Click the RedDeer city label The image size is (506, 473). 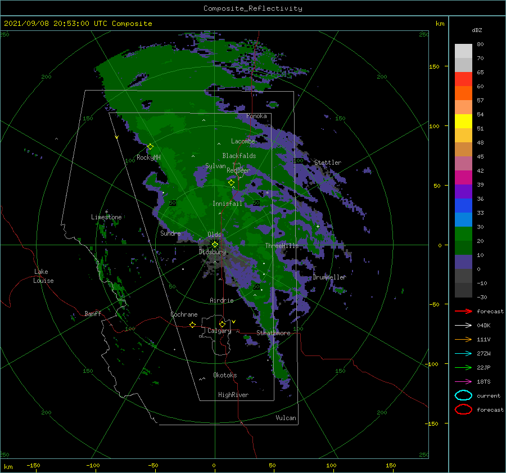[238, 170]
